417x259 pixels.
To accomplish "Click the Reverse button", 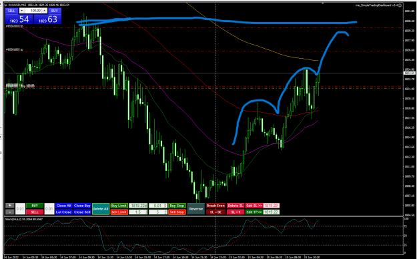I will (x=196, y=209).
